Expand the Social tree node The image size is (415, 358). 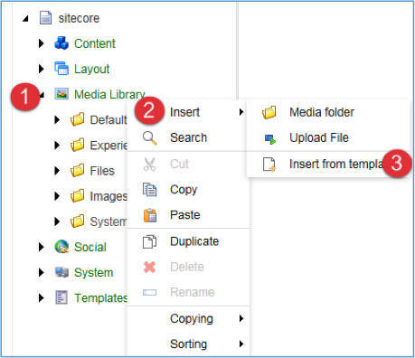click(x=42, y=247)
